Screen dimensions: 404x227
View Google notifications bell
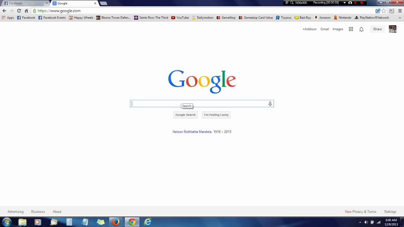pos(361,29)
